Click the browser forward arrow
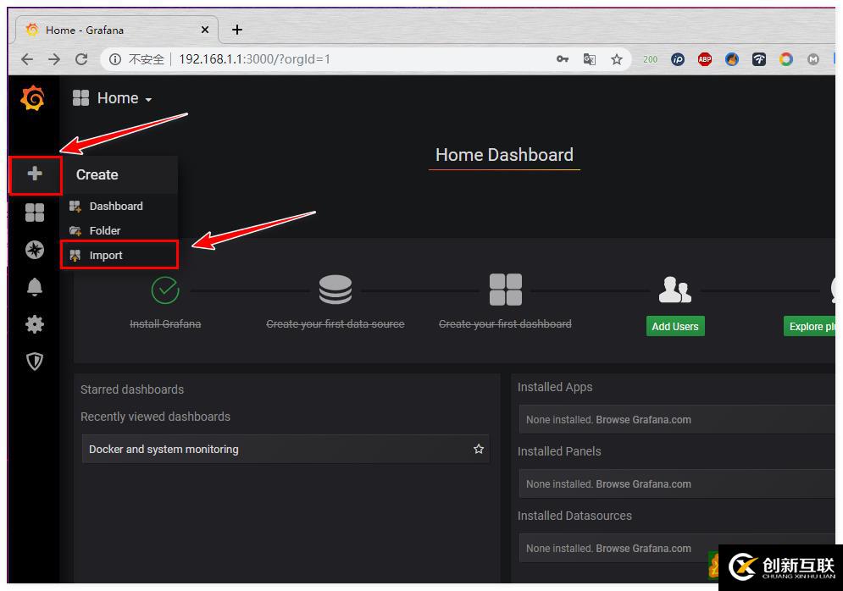Viewport: 843px width, 591px height. pyautogui.click(x=54, y=59)
